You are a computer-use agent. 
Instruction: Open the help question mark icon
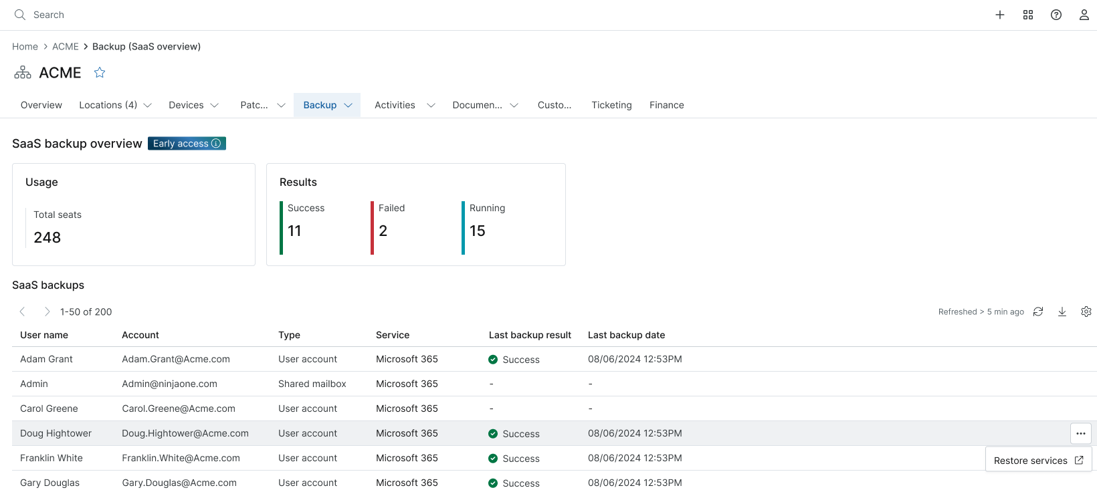click(1056, 15)
